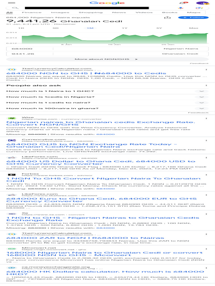The image size is (215, 286).
Task: Click the share icon beside Follow
Action: (x=167, y=18)
